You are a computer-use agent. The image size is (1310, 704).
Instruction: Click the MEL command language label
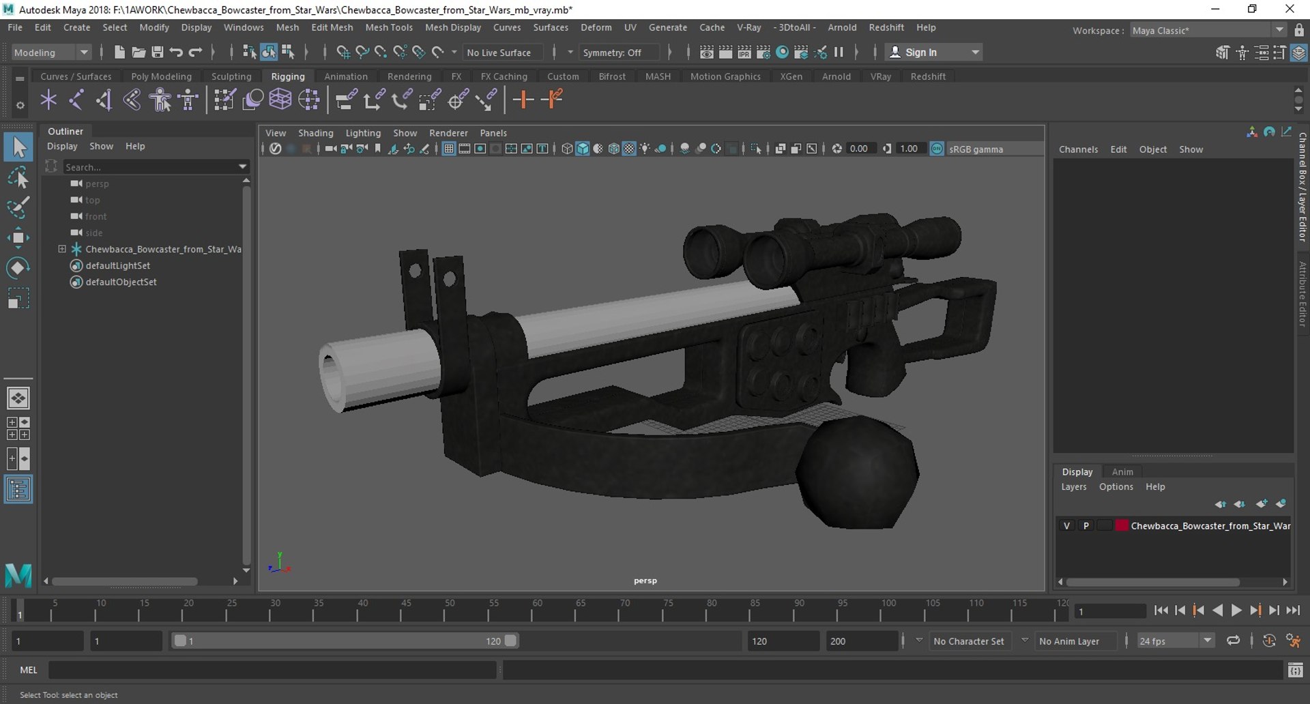(29, 670)
